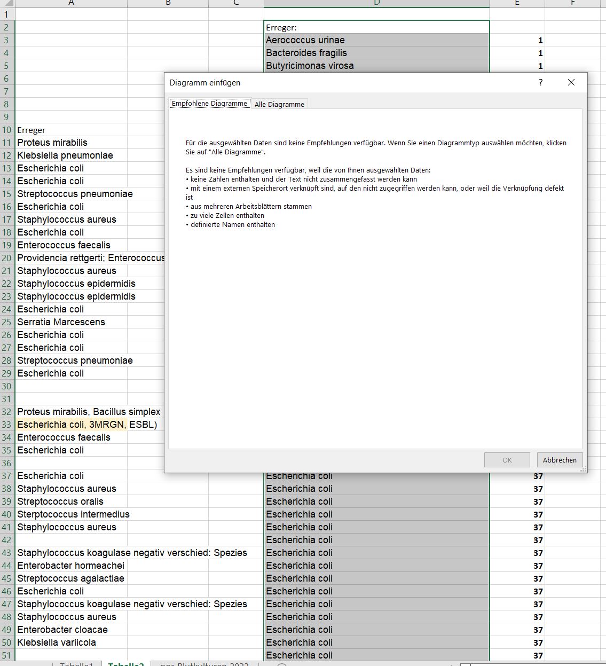Select the Butyricimonas virosa cell

[x=376, y=66]
